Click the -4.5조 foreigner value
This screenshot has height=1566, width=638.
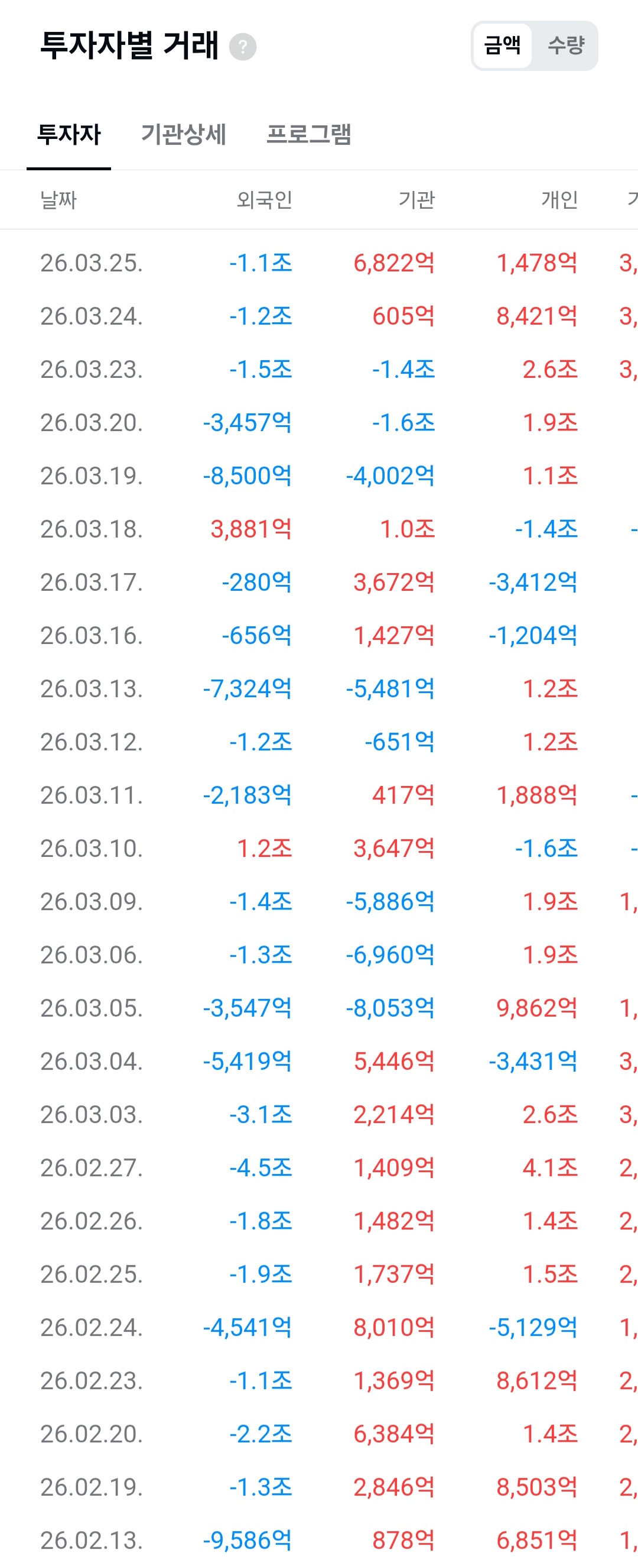point(261,1168)
